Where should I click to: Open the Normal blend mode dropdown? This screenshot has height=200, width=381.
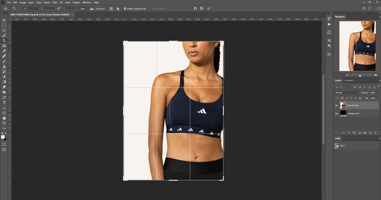click(x=347, y=93)
